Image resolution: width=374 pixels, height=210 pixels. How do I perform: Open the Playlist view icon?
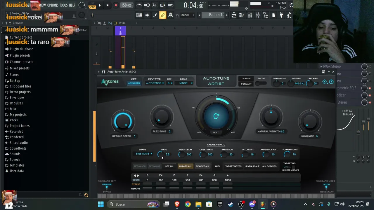click(234, 15)
